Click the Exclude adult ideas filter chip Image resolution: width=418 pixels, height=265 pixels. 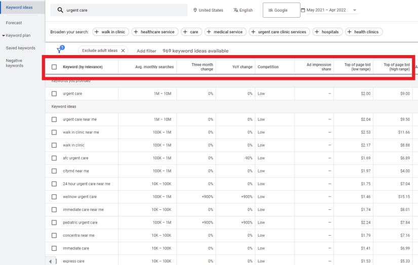pyautogui.click(x=103, y=51)
